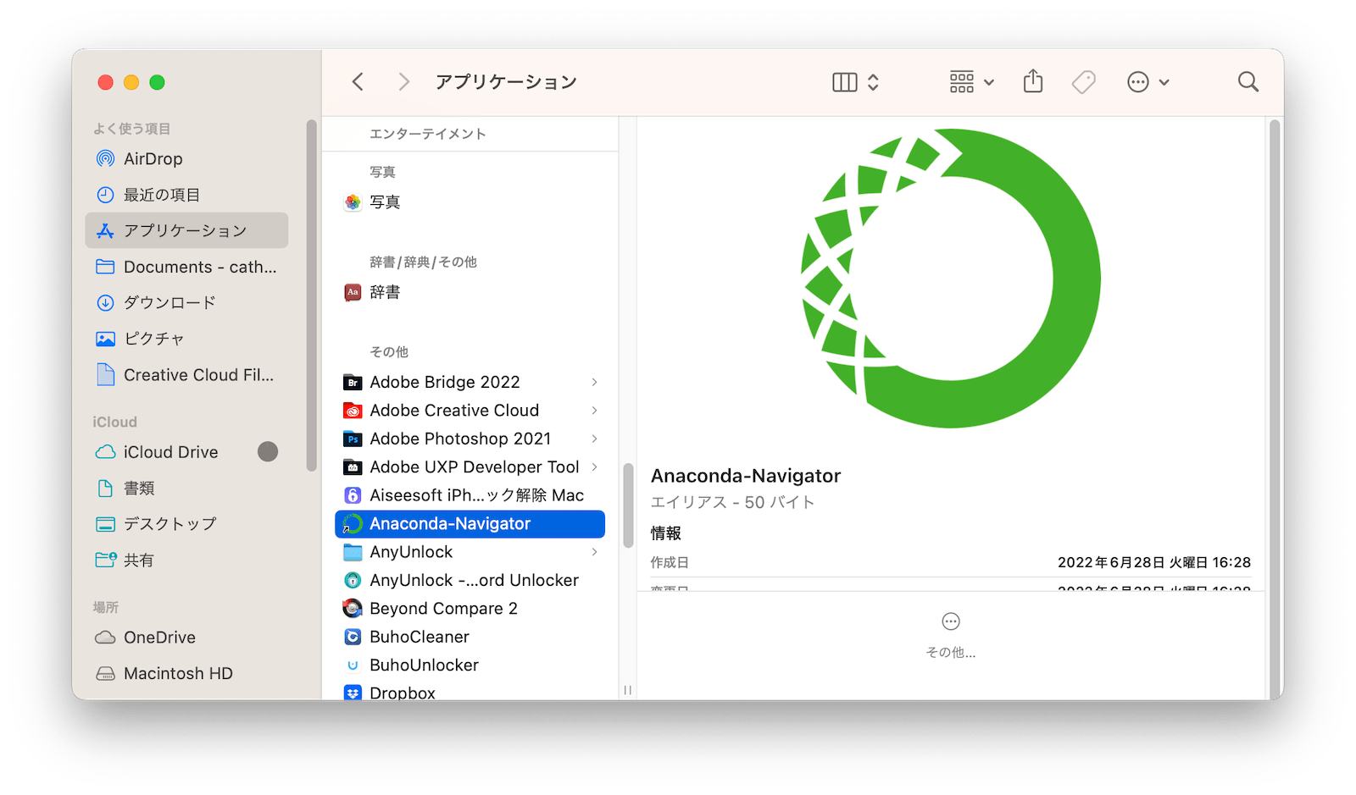
Task: Open the more actions ellipsis dropdown
Action: tap(1148, 82)
